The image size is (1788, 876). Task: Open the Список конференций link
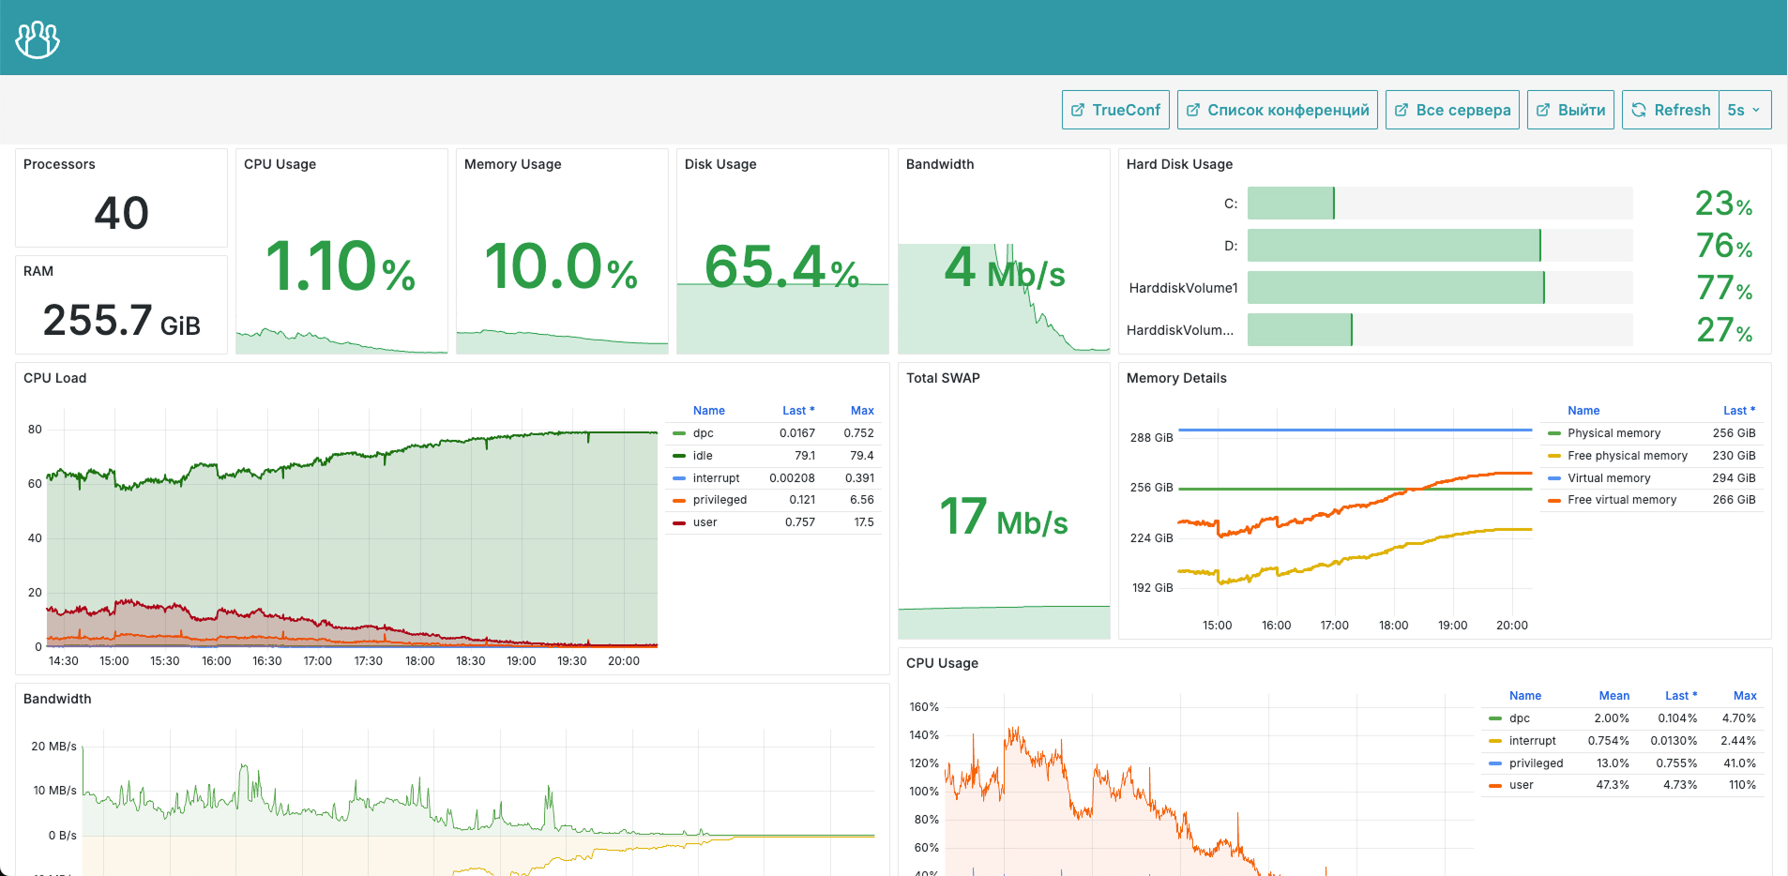click(x=1287, y=110)
